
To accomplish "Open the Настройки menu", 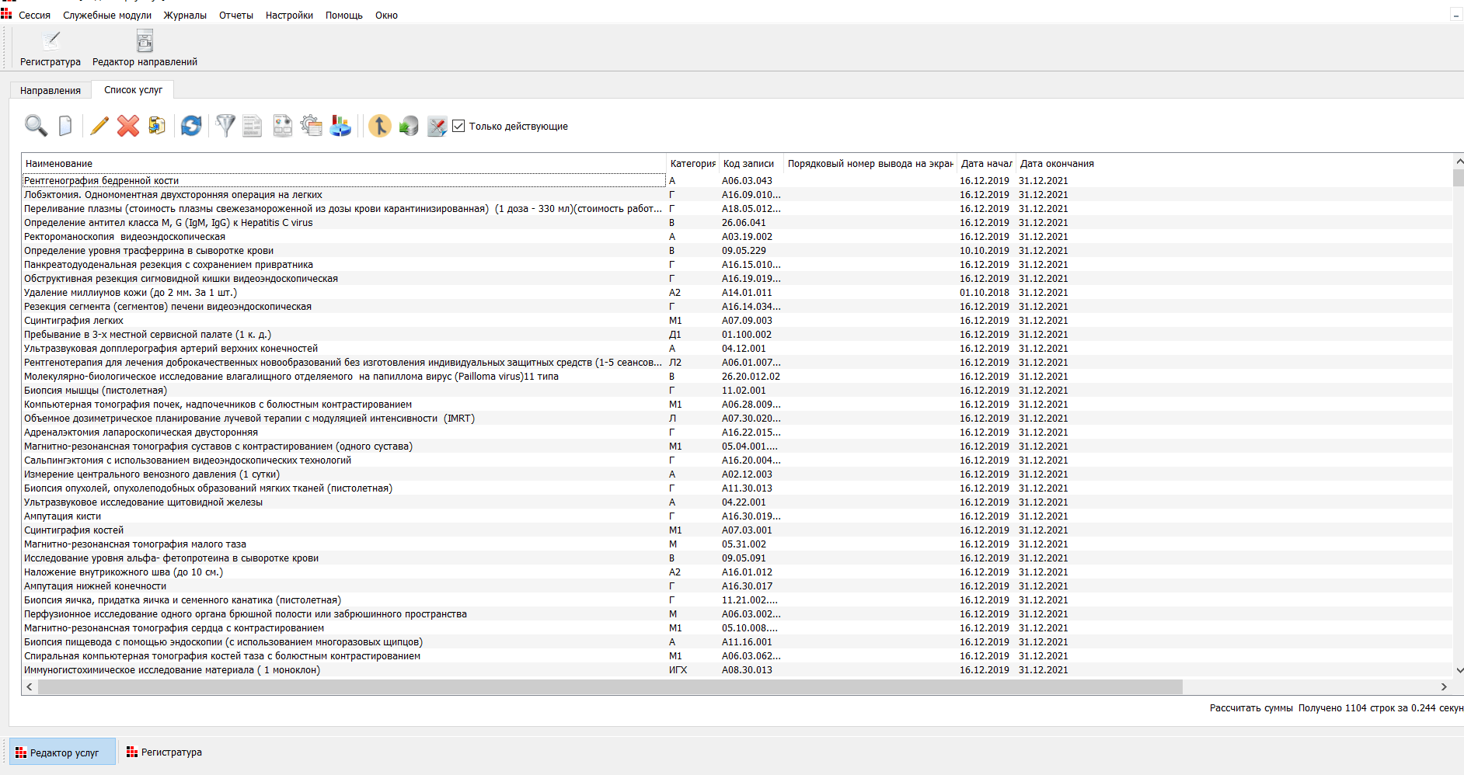I will (289, 16).
